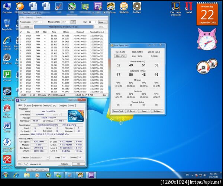223x186 pixels.
Task: Open the WORD desktop shortcut
Action: (x=7, y=127)
